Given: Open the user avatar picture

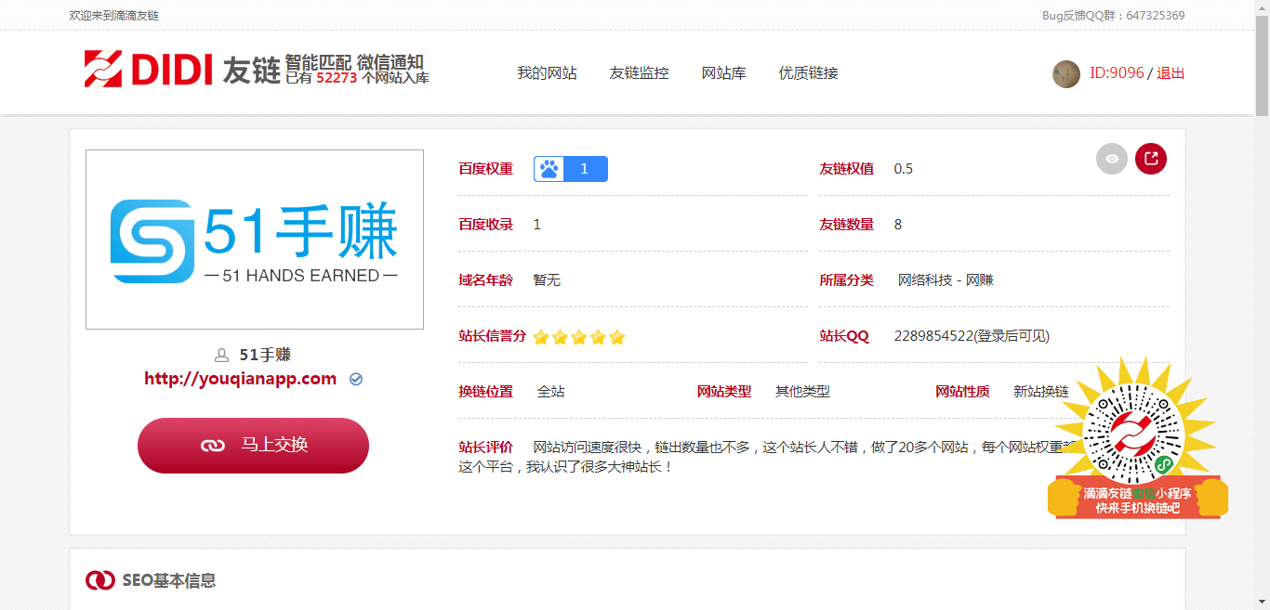Looking at the screenshot, I should pos(1066,74).
